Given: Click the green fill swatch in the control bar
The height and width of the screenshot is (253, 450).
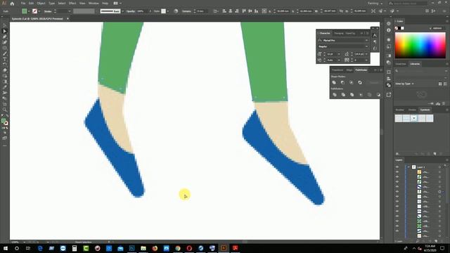Looking at the screenshot, I should coord(25,11).
